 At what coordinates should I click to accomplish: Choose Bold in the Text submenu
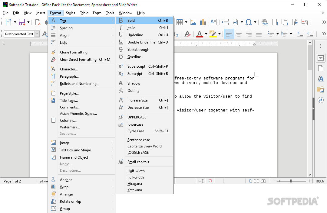(144, 20)
